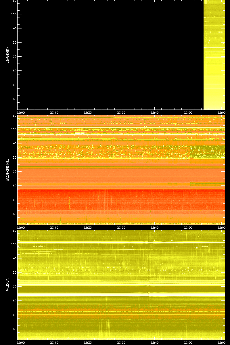Click the 140 frequency label on Learmonth axis

point(14,28)
